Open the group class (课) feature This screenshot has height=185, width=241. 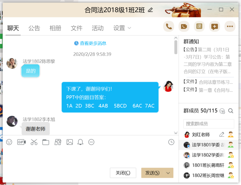(199, 26)
